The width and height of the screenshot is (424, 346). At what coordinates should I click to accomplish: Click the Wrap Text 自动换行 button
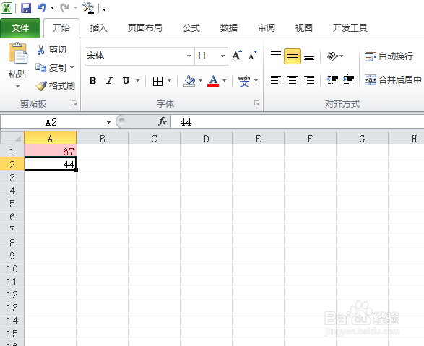point(389,56)
